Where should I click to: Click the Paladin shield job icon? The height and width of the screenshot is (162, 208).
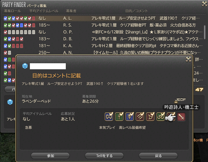130,117
